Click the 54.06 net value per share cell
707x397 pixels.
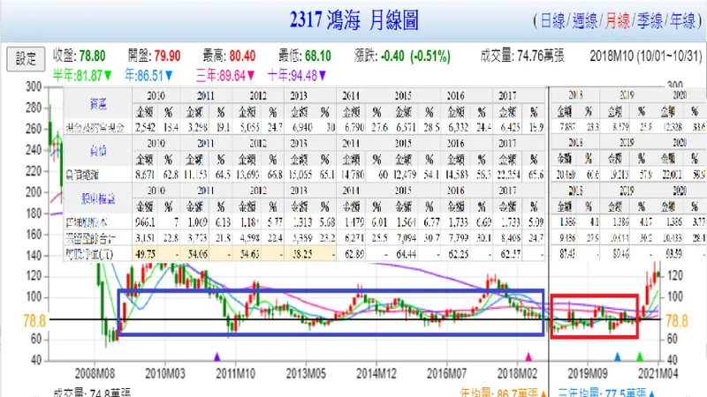[x=197, y=254]
